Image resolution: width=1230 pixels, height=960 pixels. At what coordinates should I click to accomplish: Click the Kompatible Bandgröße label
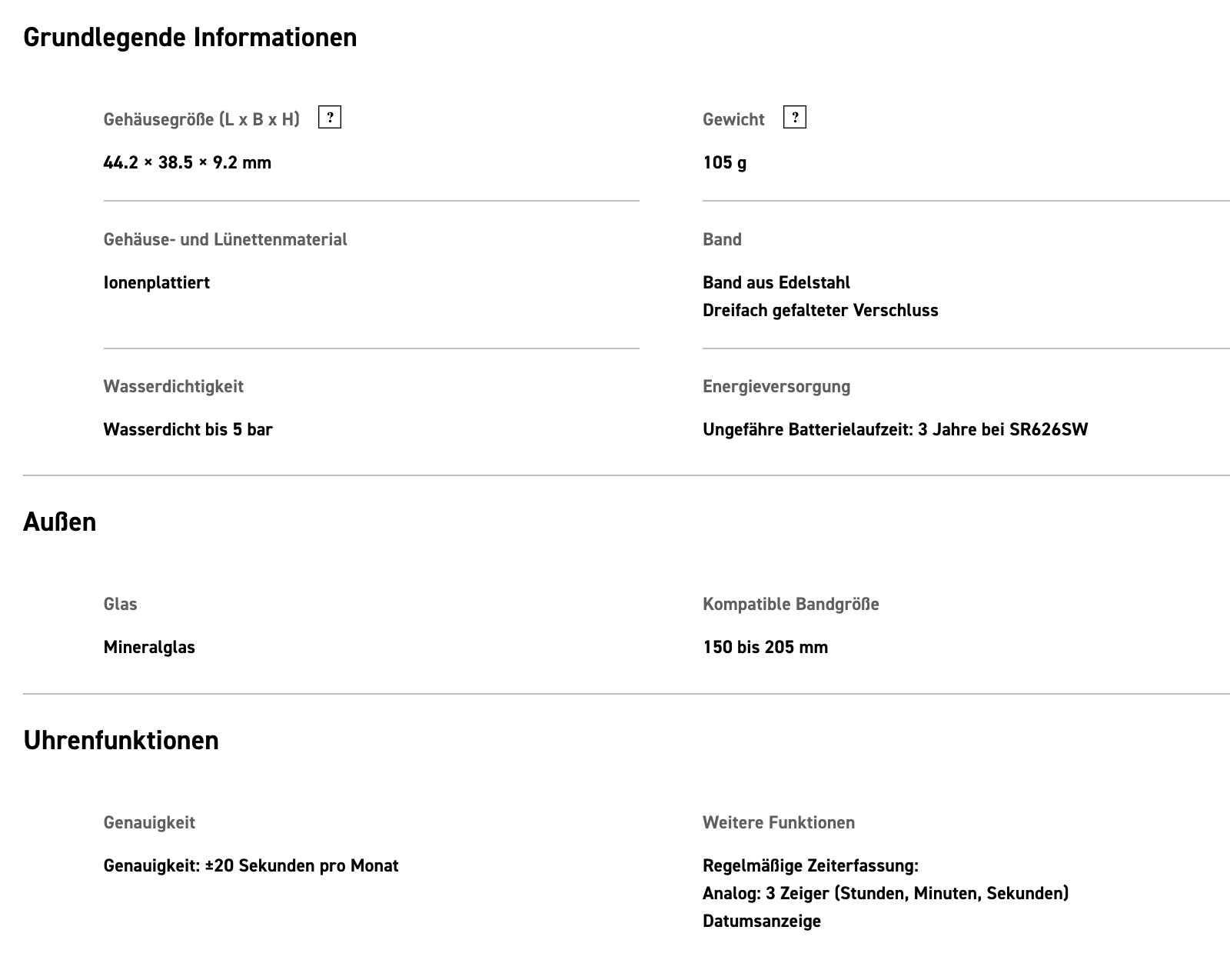point(790,604)
